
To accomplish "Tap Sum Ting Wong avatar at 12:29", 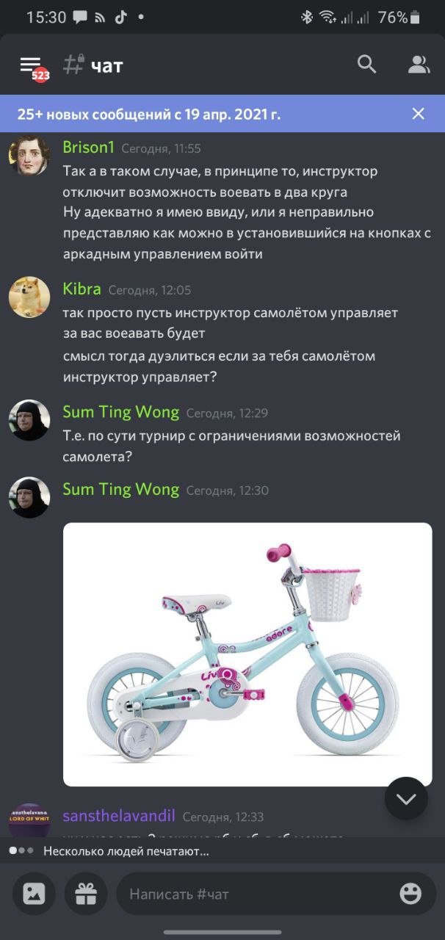I will point(29,420).
